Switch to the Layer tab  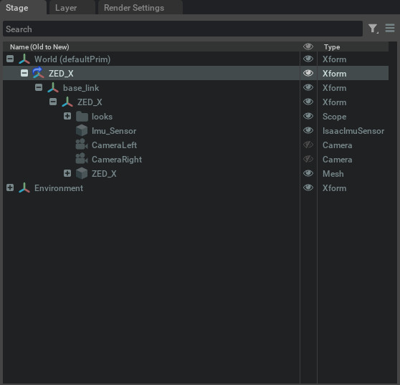pyautogui.click(x=66, y=8)
